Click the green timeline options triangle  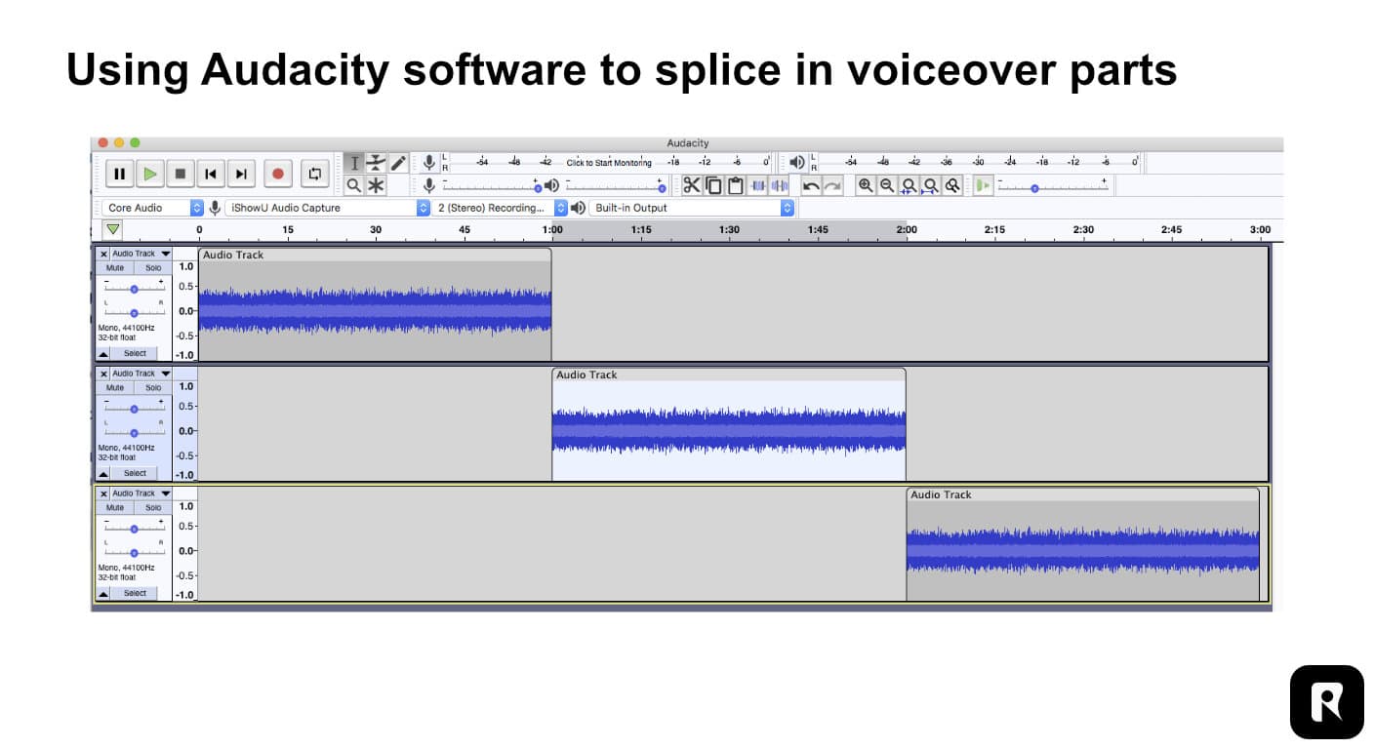click(113, 229)
